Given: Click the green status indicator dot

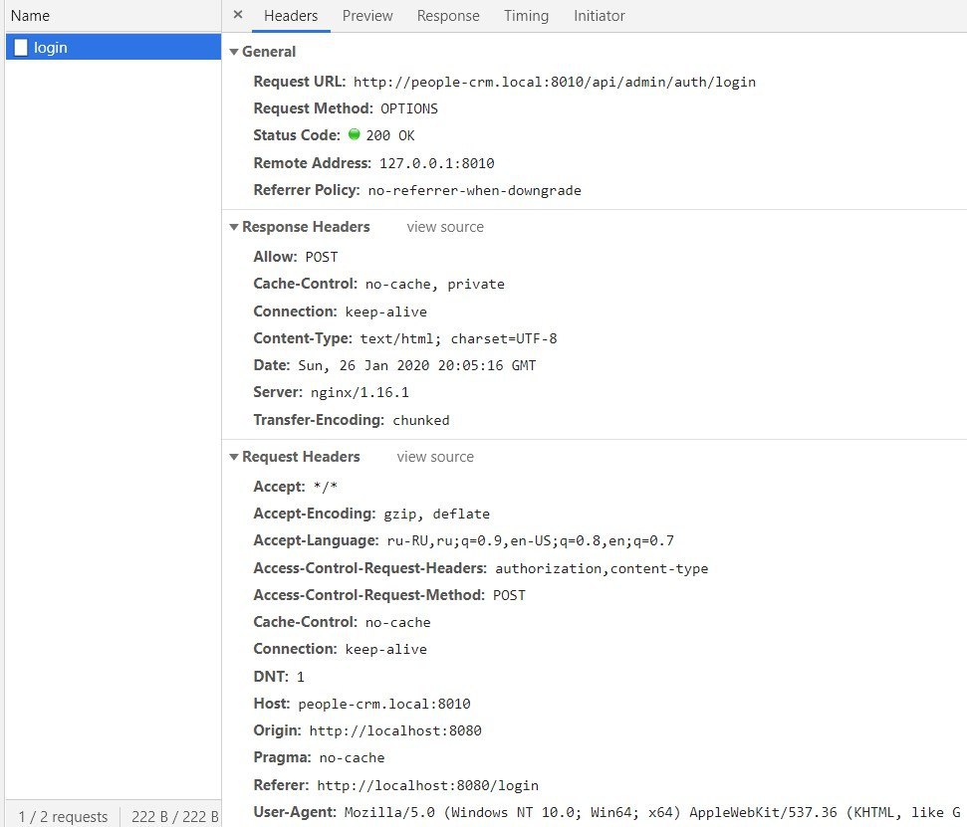Looking at the screenshot, I should [x=354, y=134].
